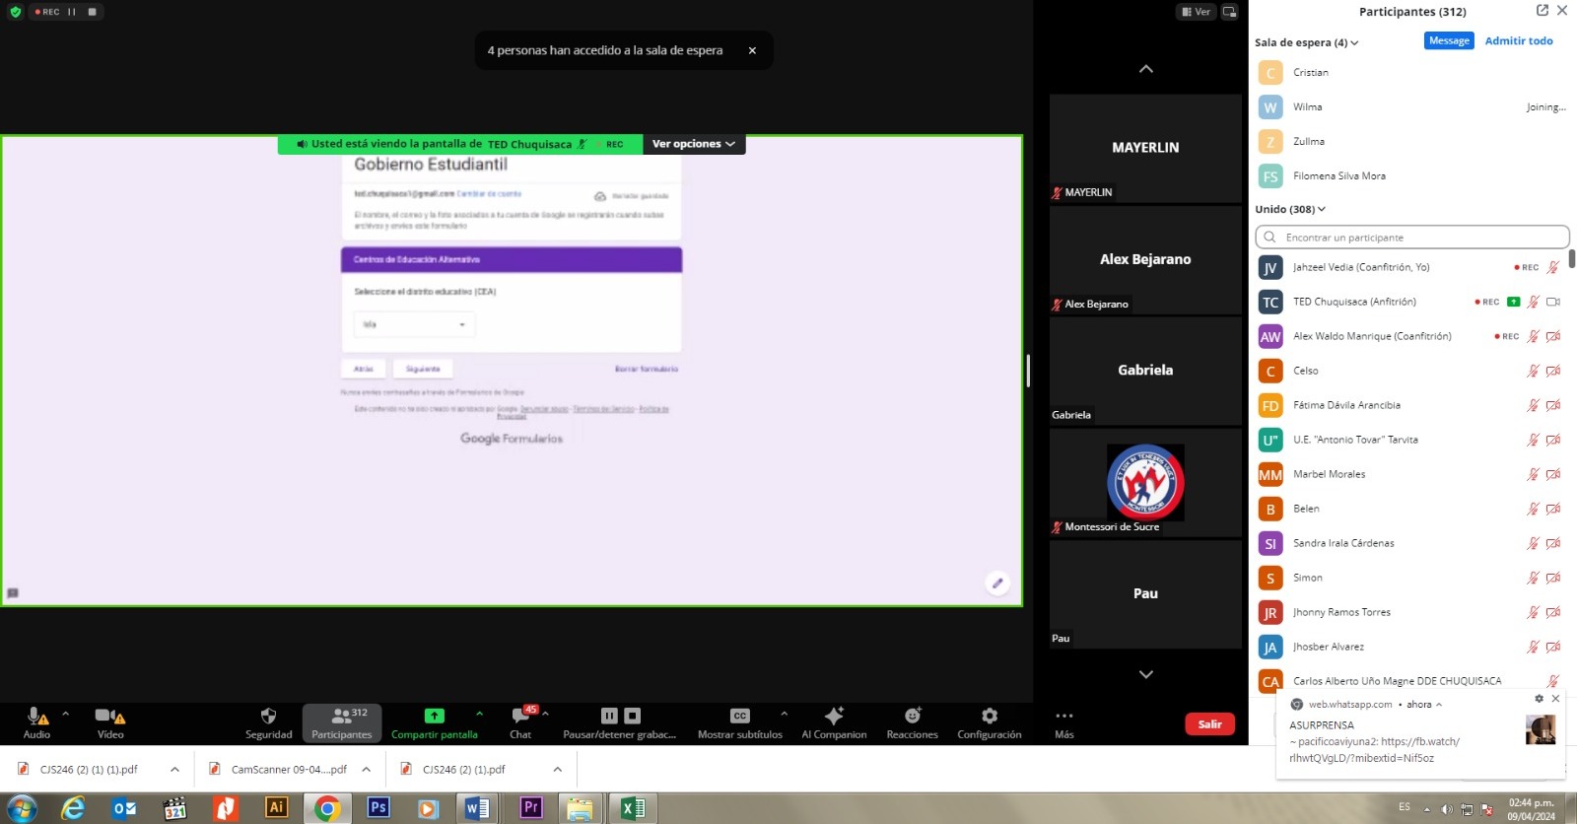This screenshot has height=824, width=1577.
Task: Stop the recording in bottom toolbar
Action: 633,716
